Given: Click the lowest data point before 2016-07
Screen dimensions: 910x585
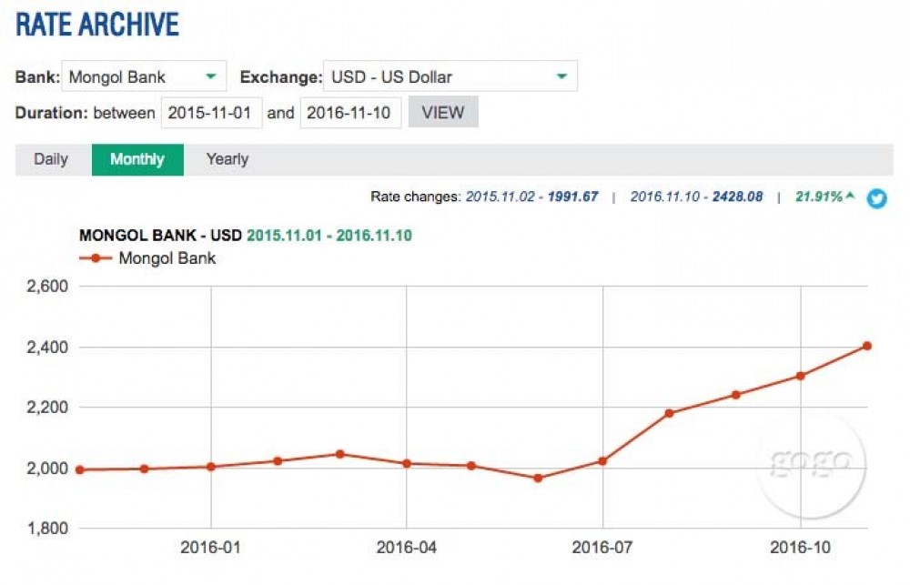Looking at the screenshot, I should tap(538, 478).
